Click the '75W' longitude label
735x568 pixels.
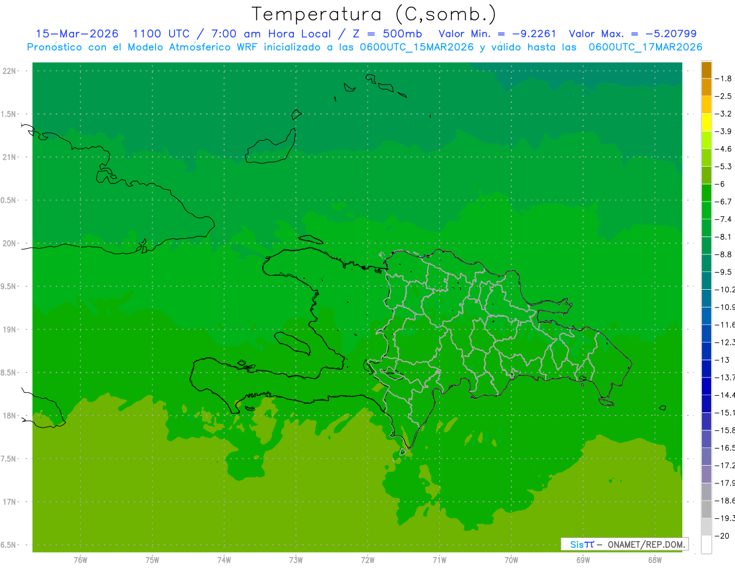[x=152, y=560]
